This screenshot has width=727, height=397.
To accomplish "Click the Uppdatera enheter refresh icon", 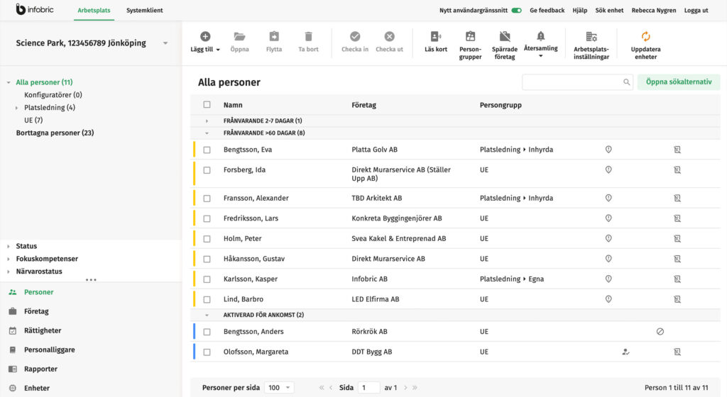I will pos(645,37).
